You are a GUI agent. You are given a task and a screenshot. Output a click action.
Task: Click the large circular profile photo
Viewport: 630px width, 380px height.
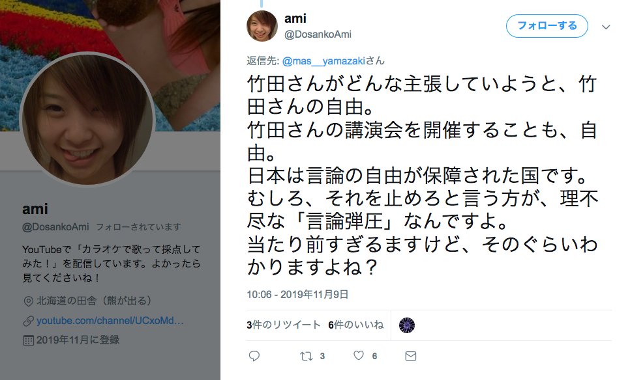pyautogui.click(x=87, y=119)
